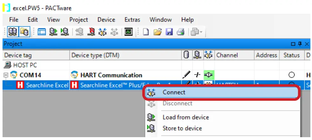Toggle the Project view toolbar icon
This screenshot has width=312, height=140.
coord(13,32)
